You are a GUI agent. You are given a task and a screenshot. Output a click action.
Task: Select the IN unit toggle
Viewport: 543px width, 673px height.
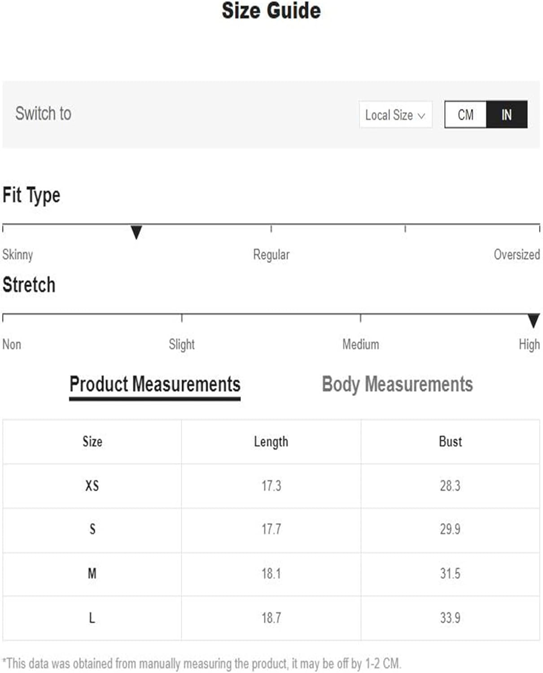click(507, 114)
